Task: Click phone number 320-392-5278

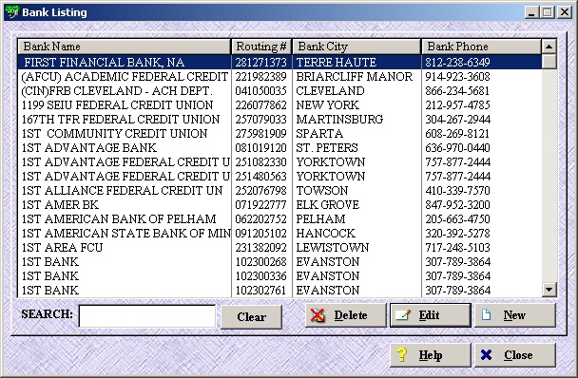Action: point(458,234)
